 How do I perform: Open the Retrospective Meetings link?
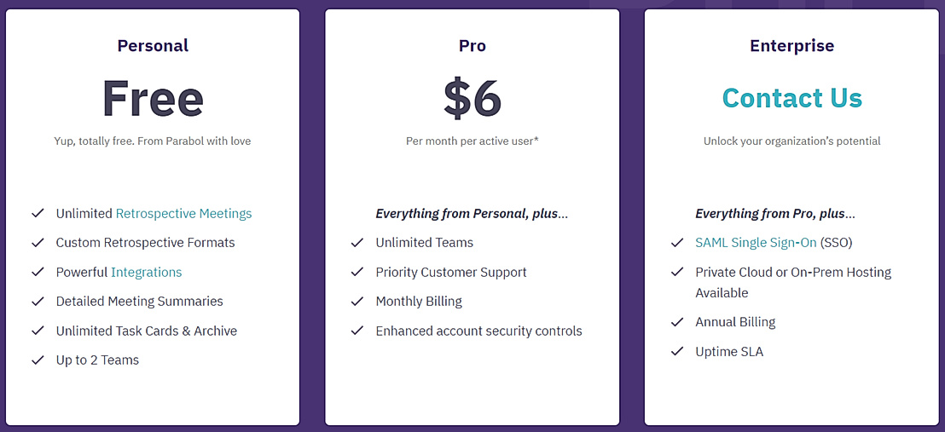coord(183,213)
